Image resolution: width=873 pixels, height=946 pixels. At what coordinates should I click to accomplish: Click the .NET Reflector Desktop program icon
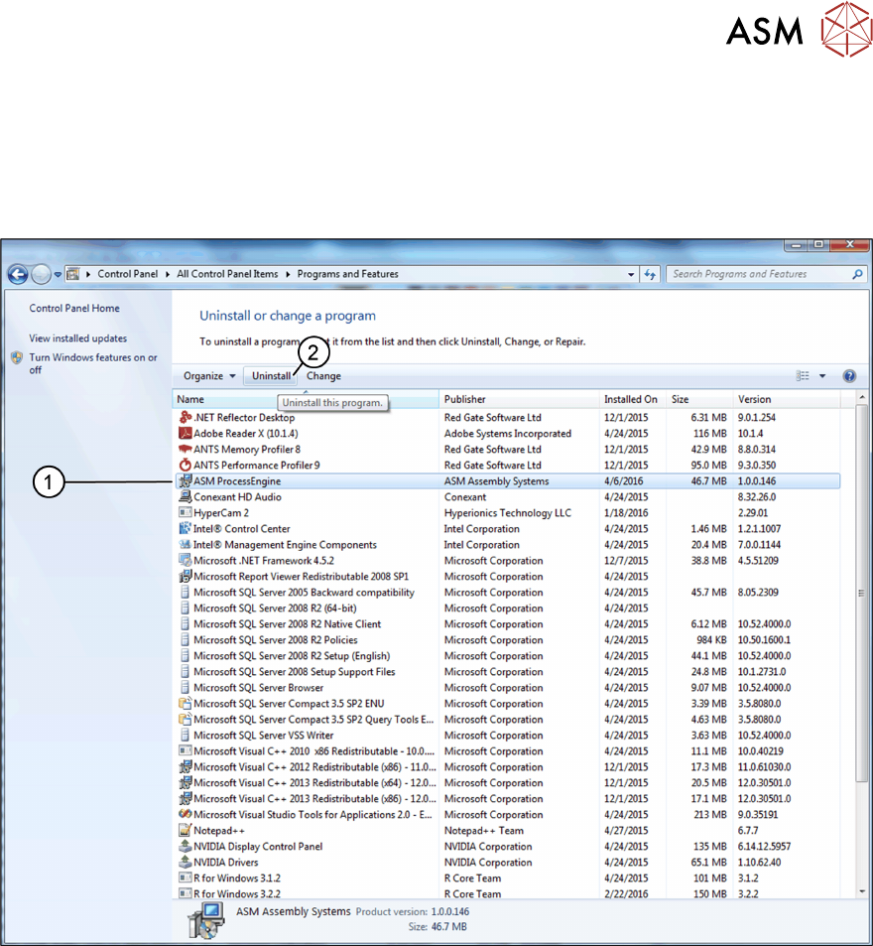coord(186,417)
